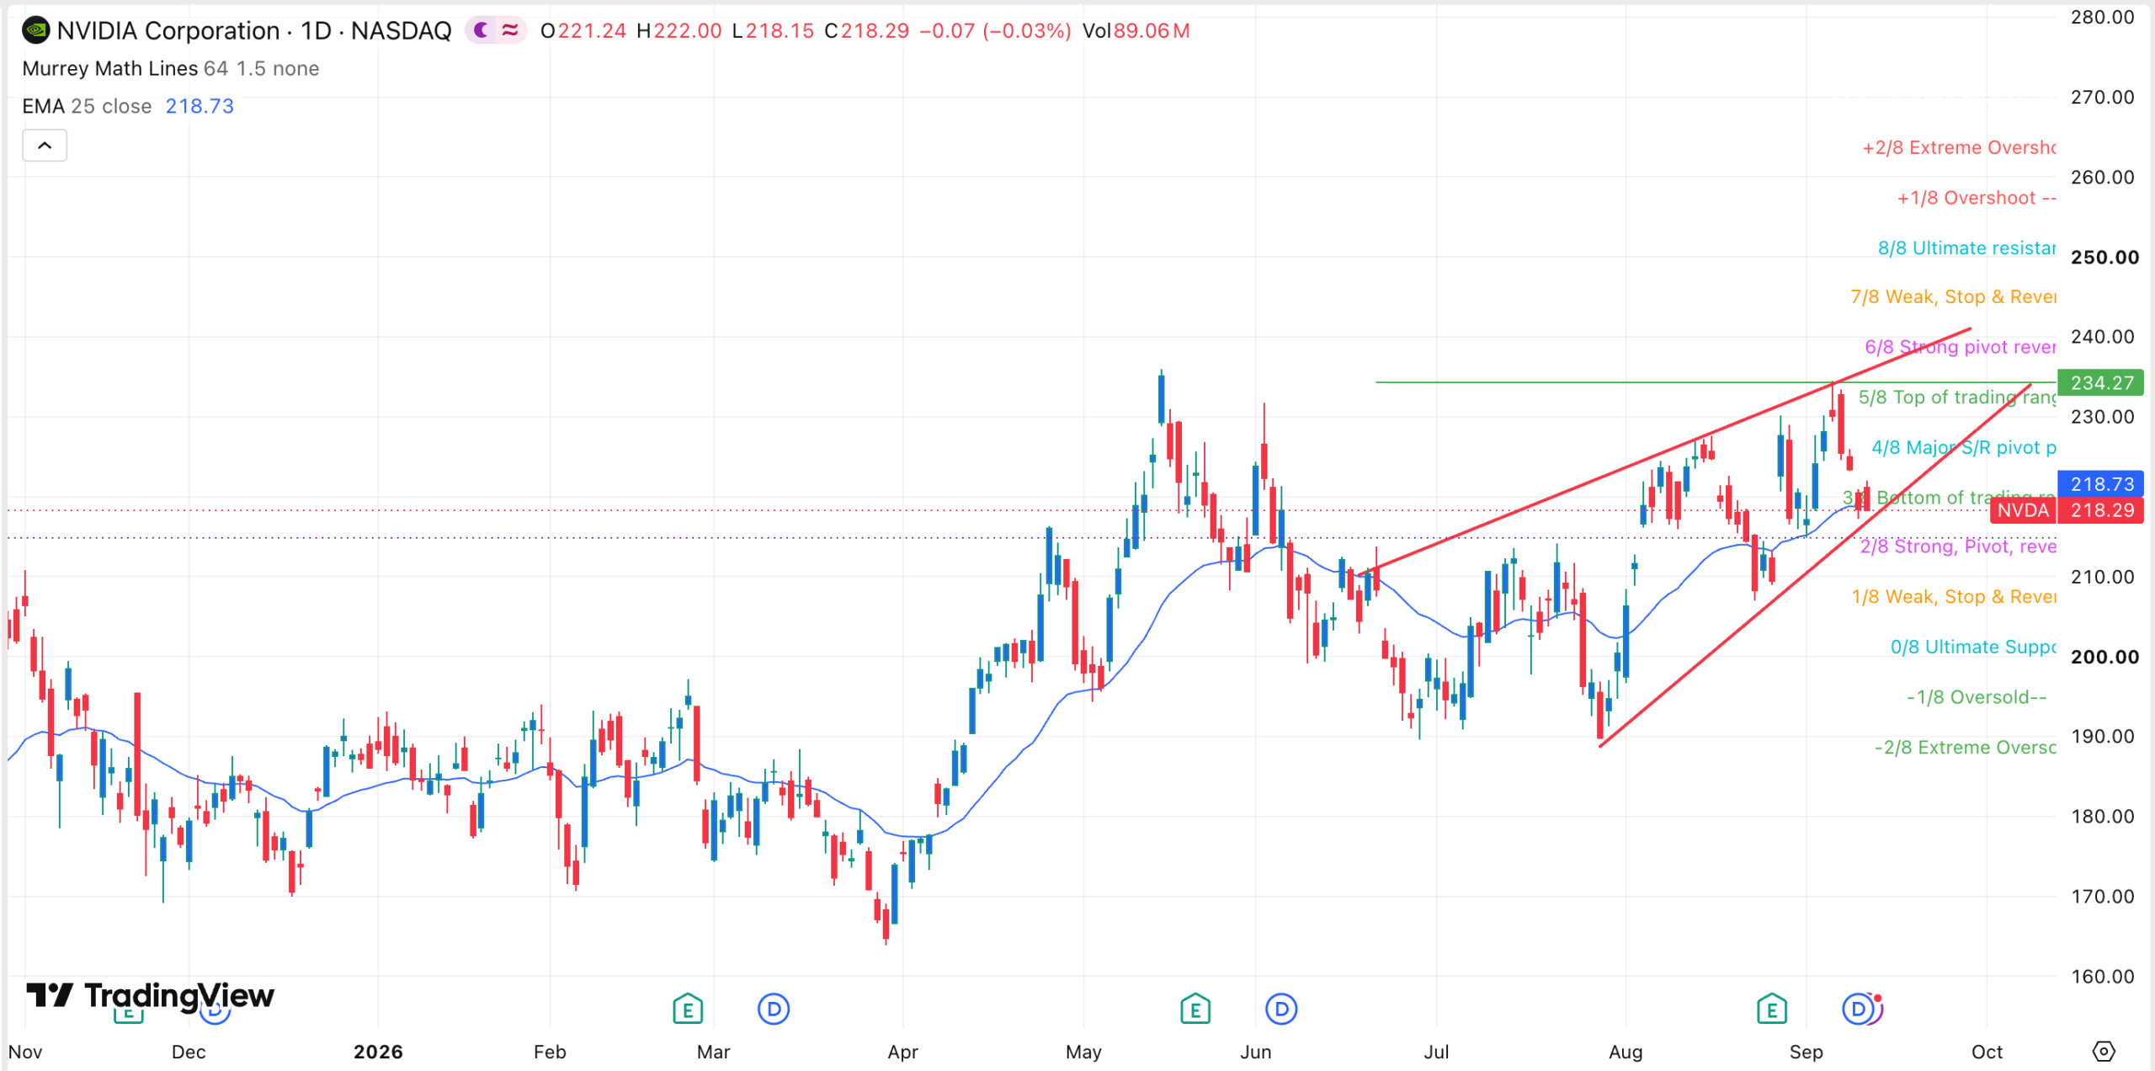Click the 260.00 price axis label
Viewport: 2155px width, 1071px height.
click(x=2103, y=178)
